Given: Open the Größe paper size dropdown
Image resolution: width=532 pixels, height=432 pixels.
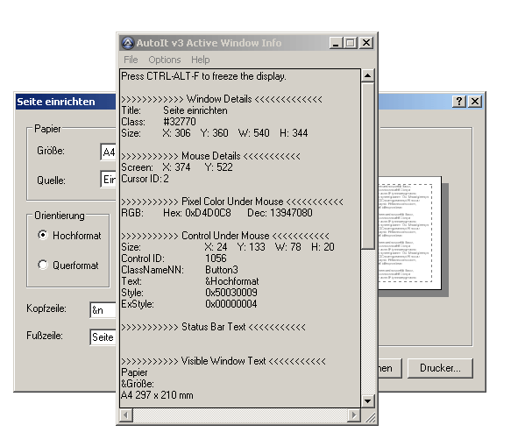Looking at the screenshot, I should click(108, 152).
